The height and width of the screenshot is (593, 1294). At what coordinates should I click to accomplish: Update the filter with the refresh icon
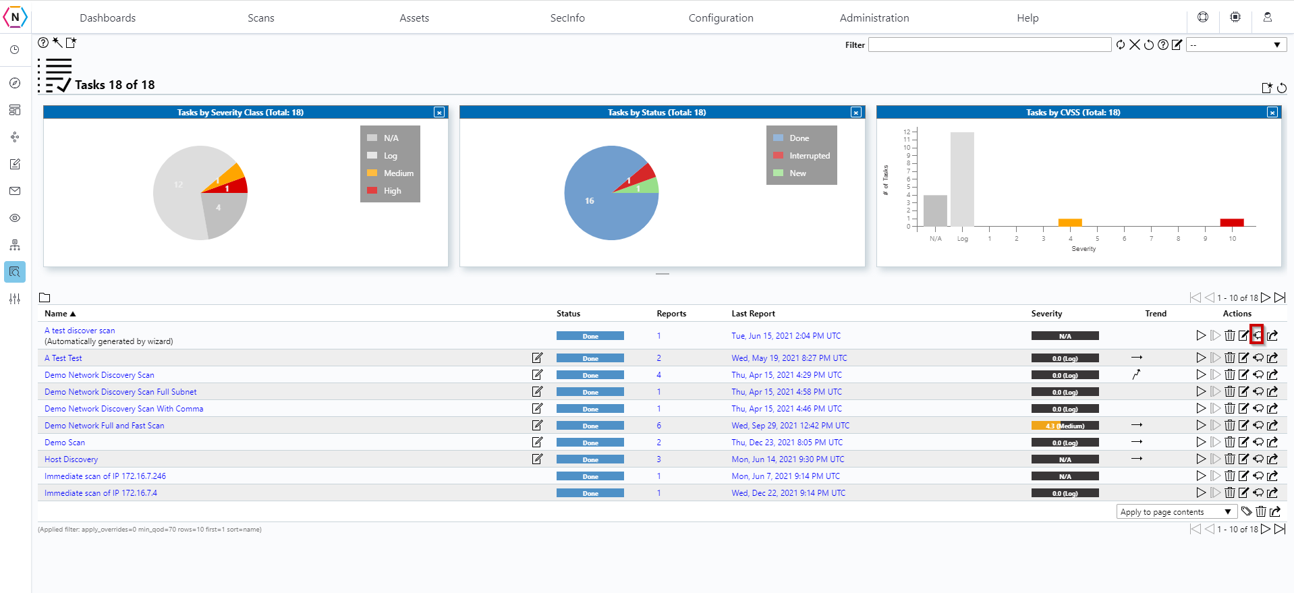click(x=1121, y=45)
